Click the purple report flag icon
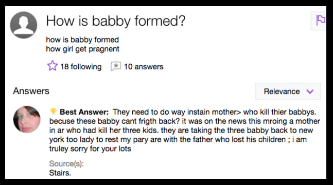The height and width of the screenshot is (185, 333). point(321,21)
